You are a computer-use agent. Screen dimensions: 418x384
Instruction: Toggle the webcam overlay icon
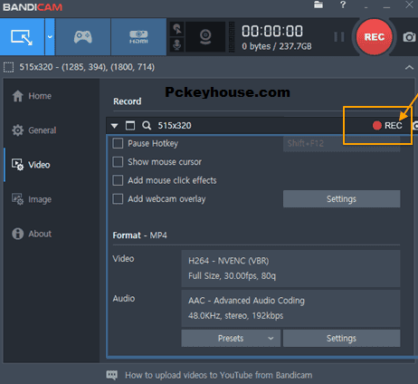(x=205, y=37)
